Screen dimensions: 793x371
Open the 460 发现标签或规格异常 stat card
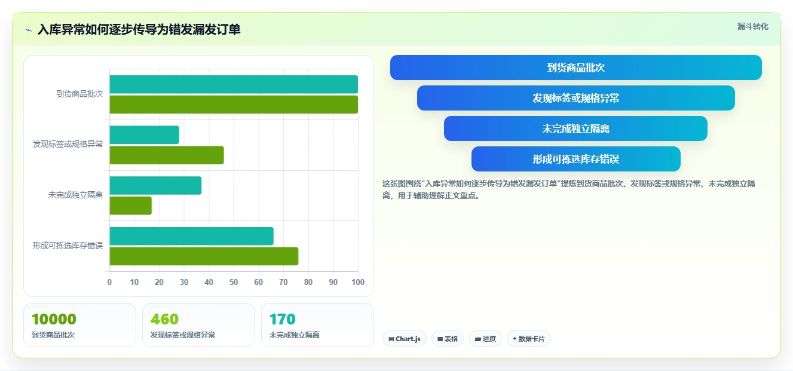point(198,325)
